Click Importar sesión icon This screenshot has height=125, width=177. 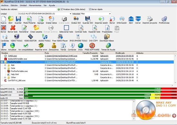(x=101, y=19)
